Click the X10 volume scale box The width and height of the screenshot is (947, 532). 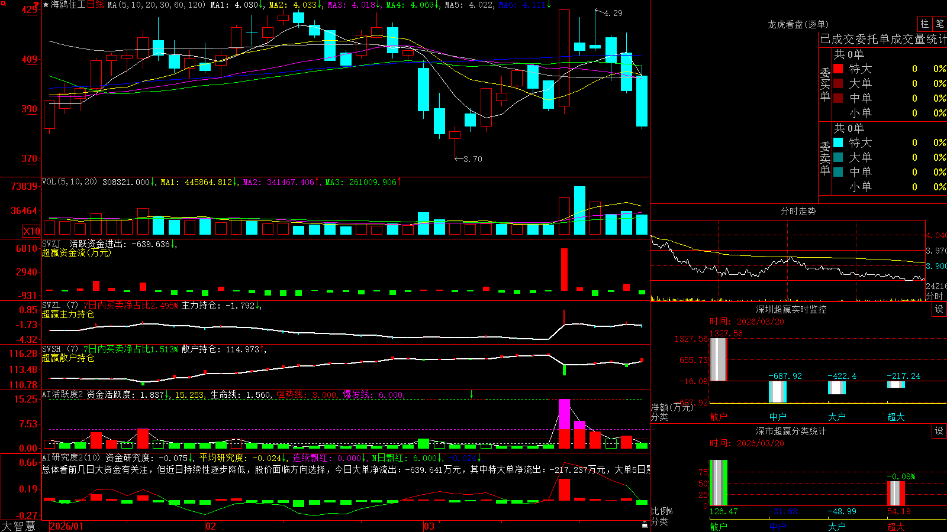(x=31, y=231)
